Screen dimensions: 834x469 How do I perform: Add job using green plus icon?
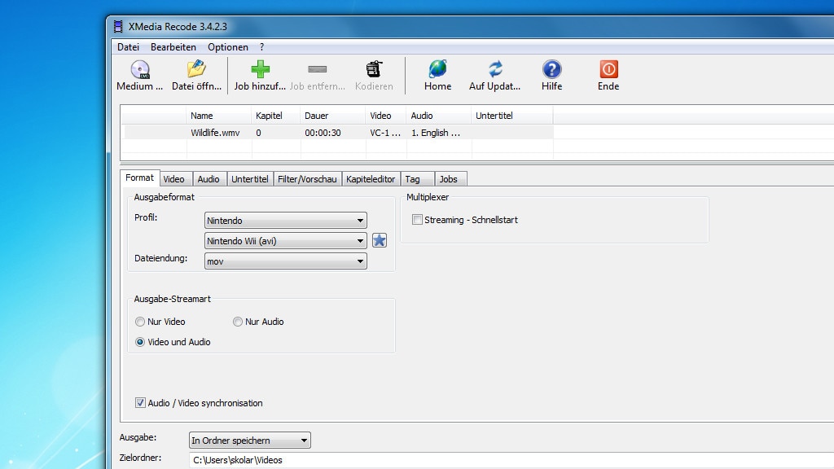260,70
